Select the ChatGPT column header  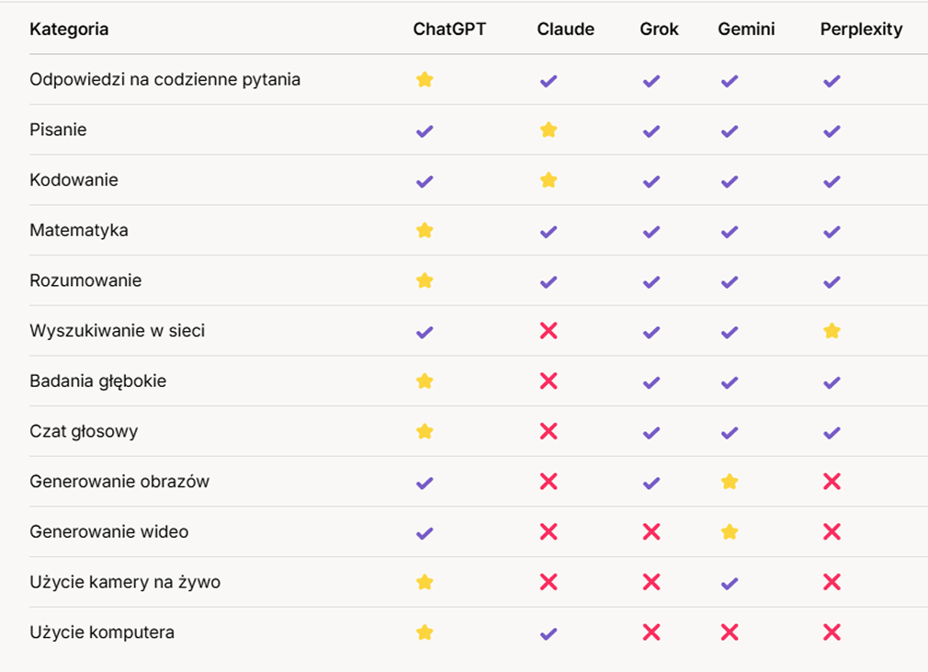[449, 29]
